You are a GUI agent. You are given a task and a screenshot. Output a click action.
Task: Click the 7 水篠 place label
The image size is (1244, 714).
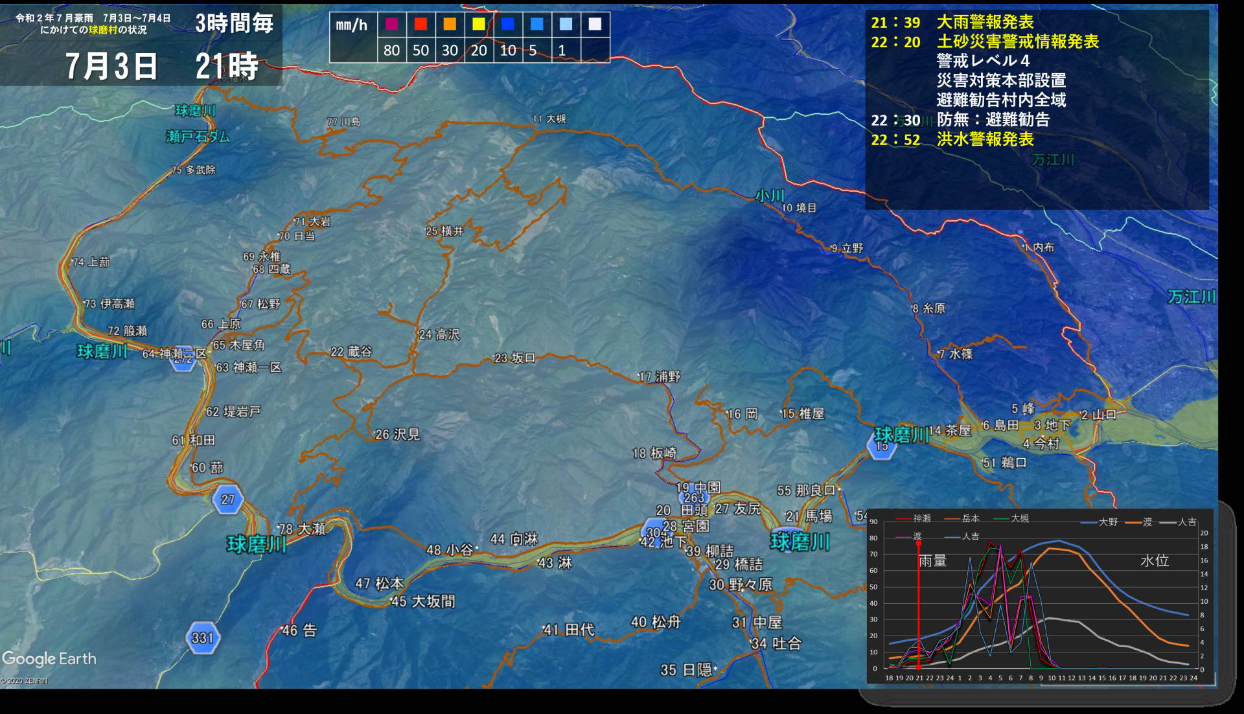(x=956, y=354)
